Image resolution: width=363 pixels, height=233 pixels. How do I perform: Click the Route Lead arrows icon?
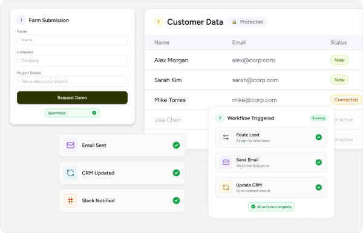[226, 138]
